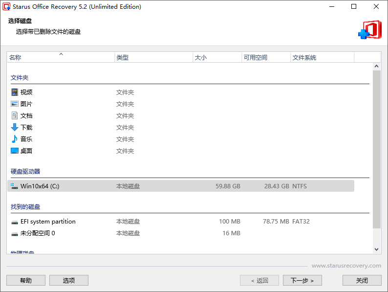Click the vertical scrollbar thumb
Screen dimensions: 388x292
(x=376, y=149)
